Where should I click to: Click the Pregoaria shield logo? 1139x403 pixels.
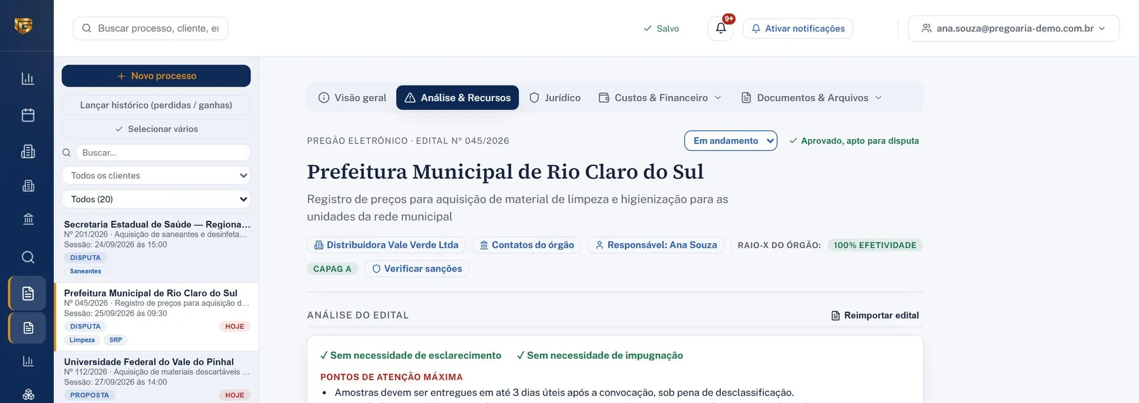[x=23, y=26]
